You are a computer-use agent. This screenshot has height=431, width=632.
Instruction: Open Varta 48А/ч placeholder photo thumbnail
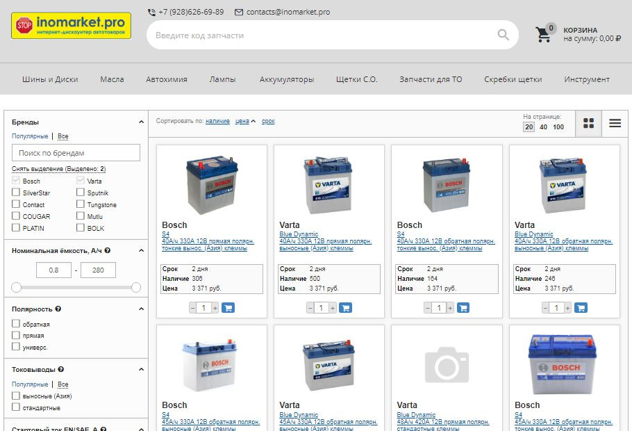click(x=447, y=365)
